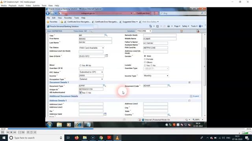Click the Title field search magnifier icon

click(x=106, y=35)
